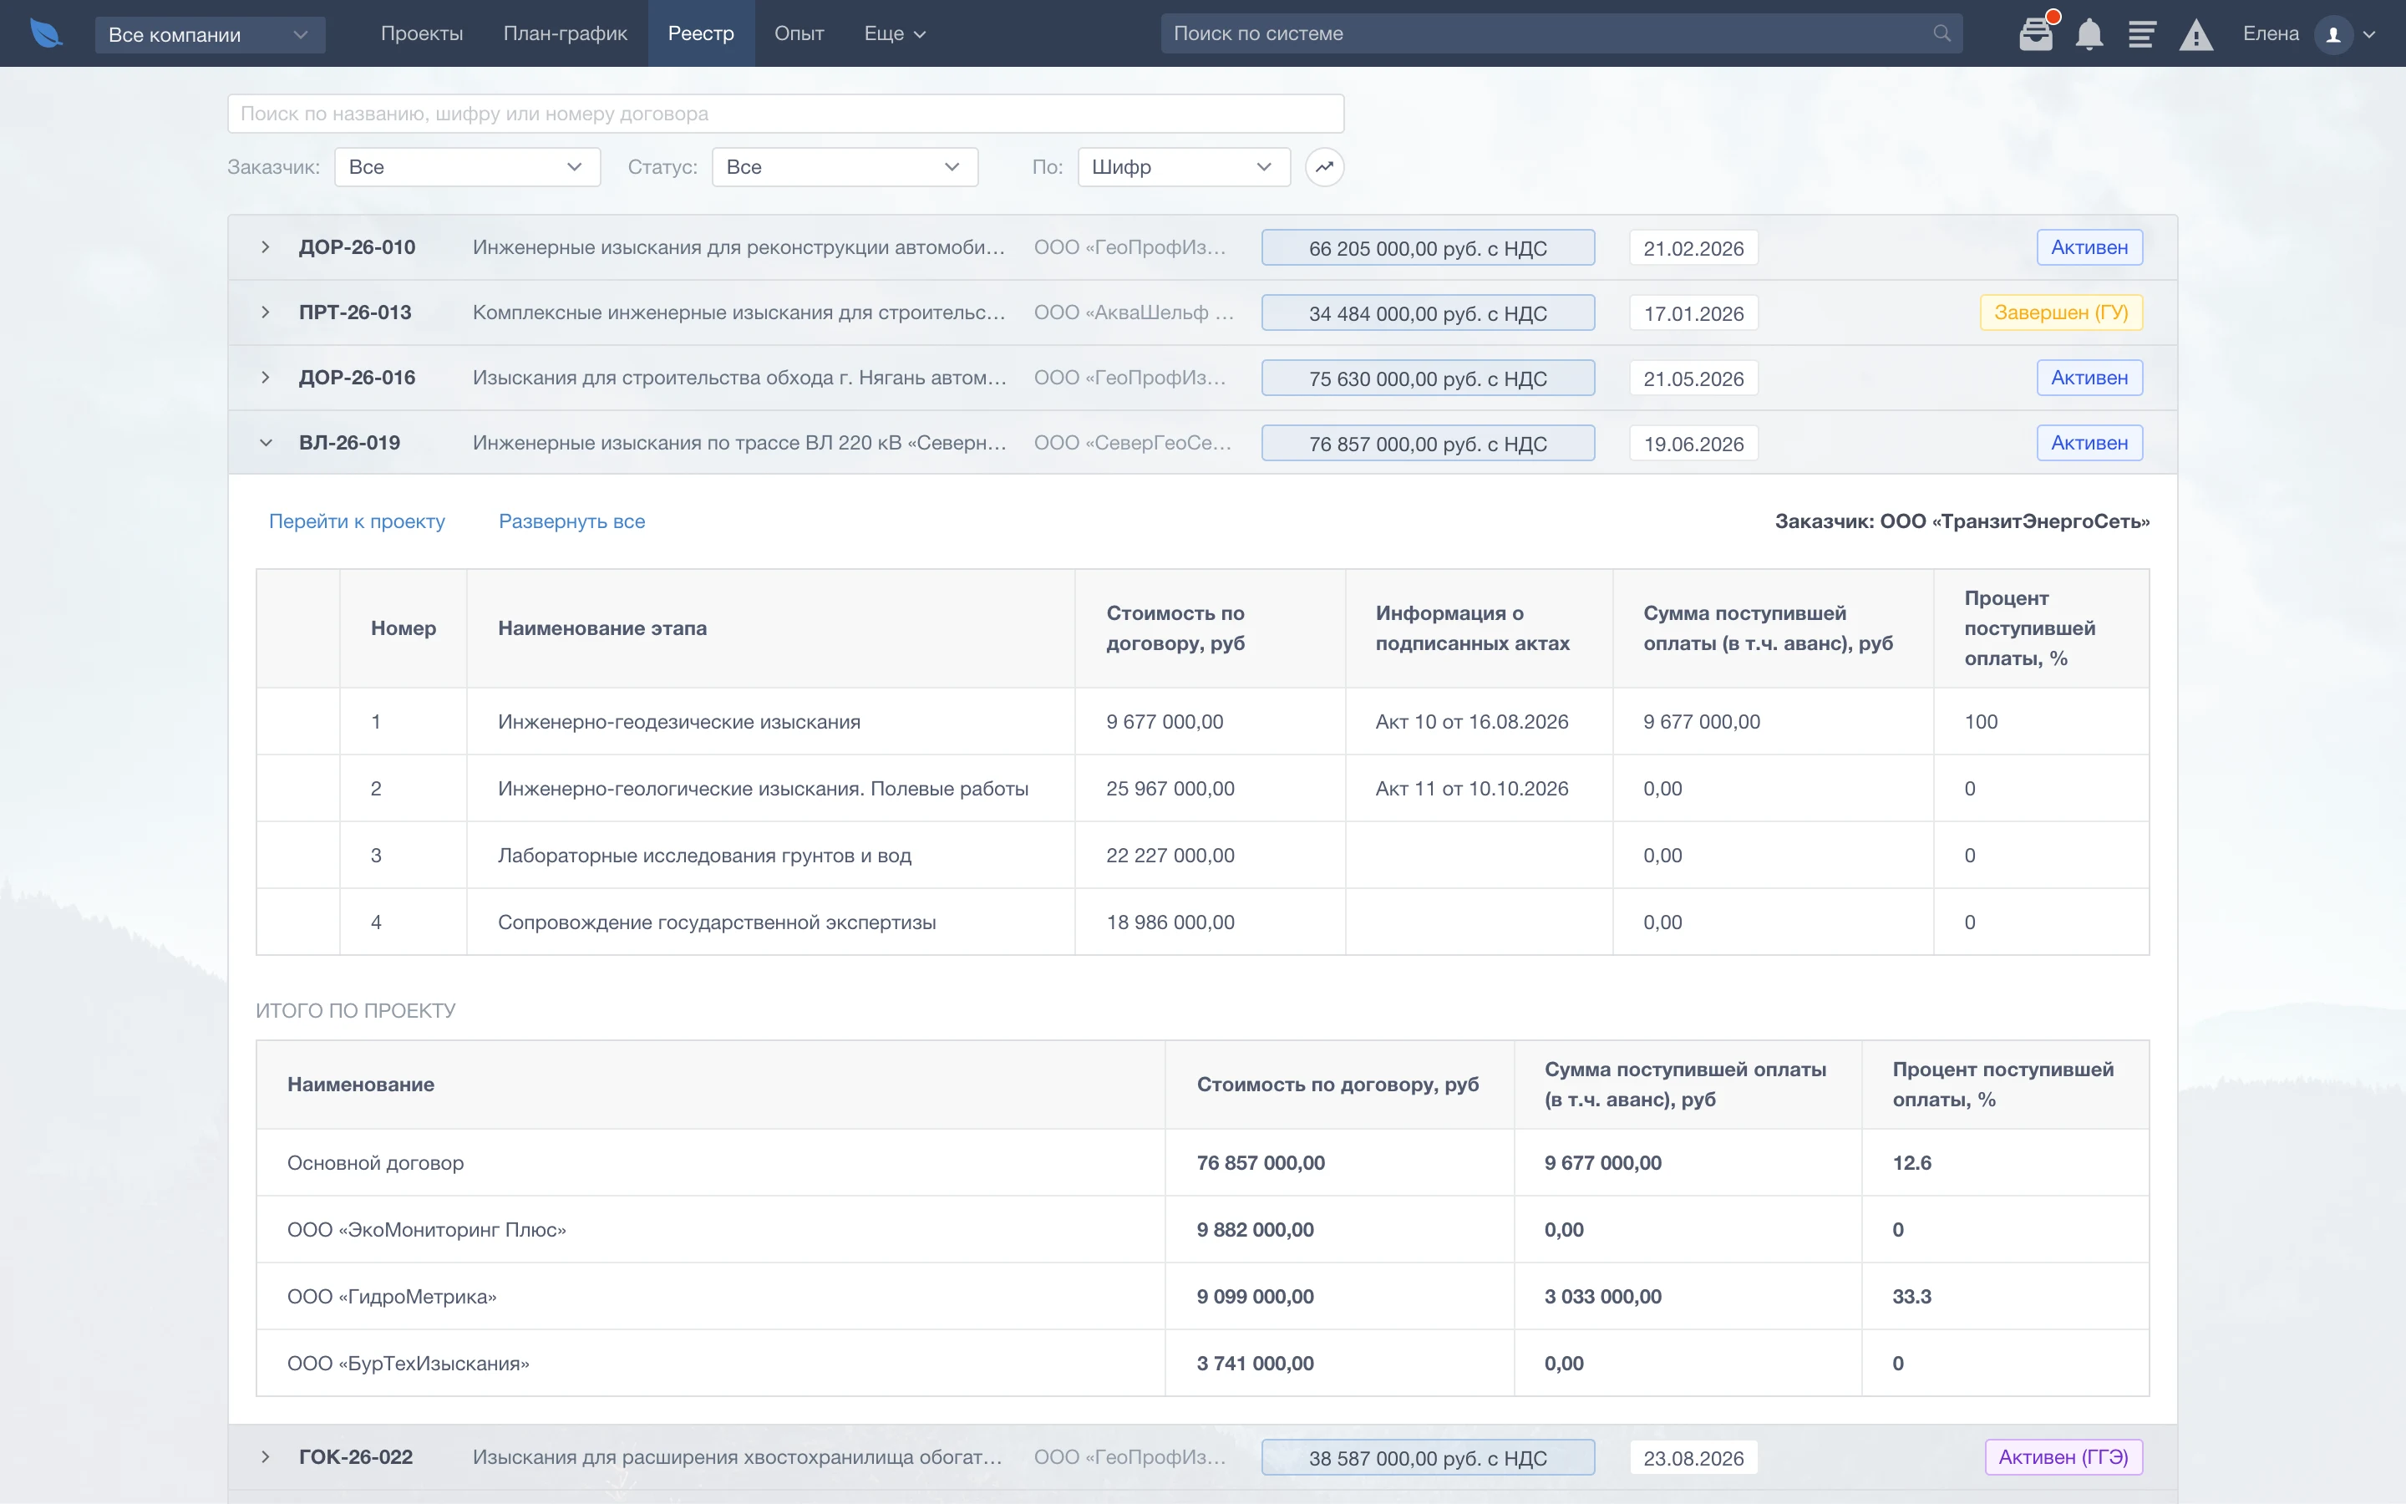Image resolution: width=2406 pixels, height=1504 pixels.
Task: Click the user avatar icon next to Елена
Action: point(2332,33)
